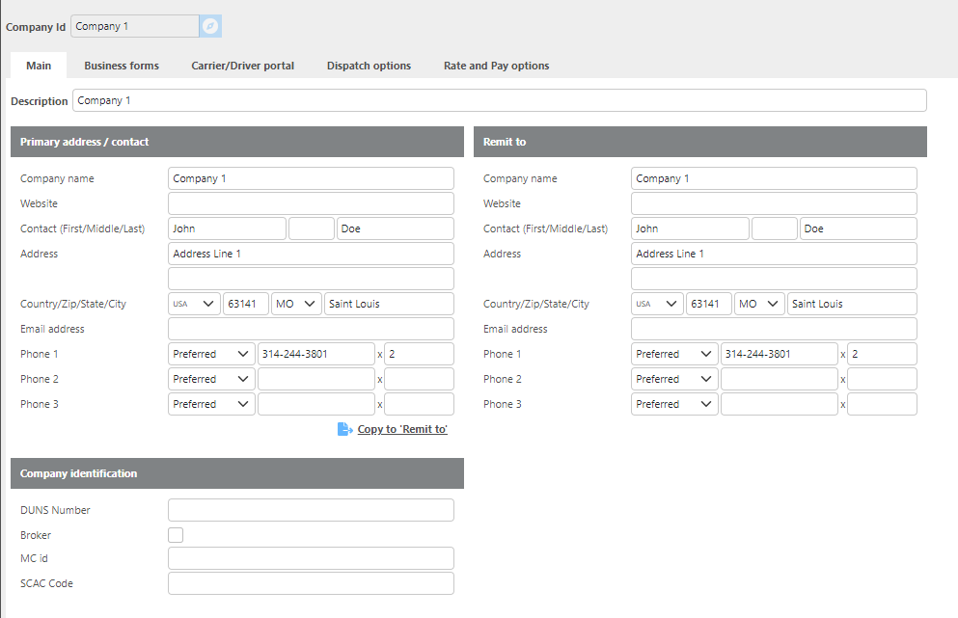
Task: Click the MC id text field
Action: (311, 558)
